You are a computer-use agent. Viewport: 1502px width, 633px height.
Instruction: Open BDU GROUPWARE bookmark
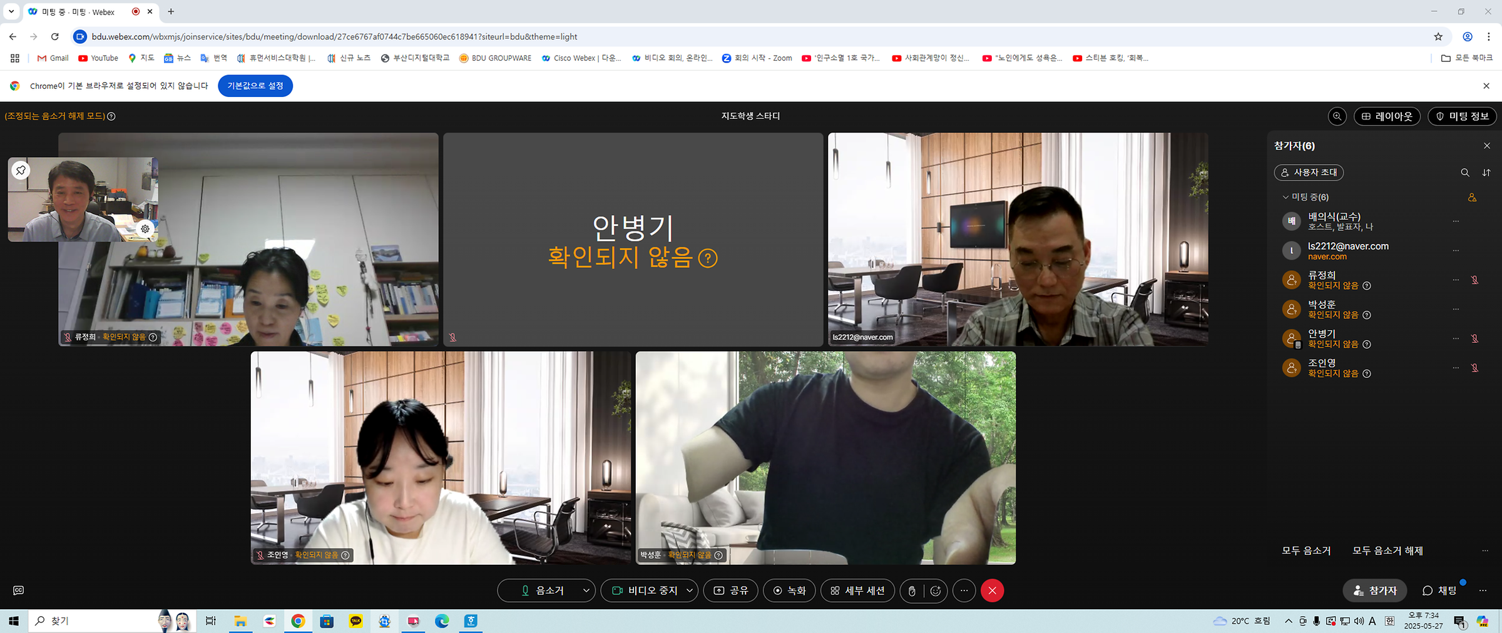[495, 58]
